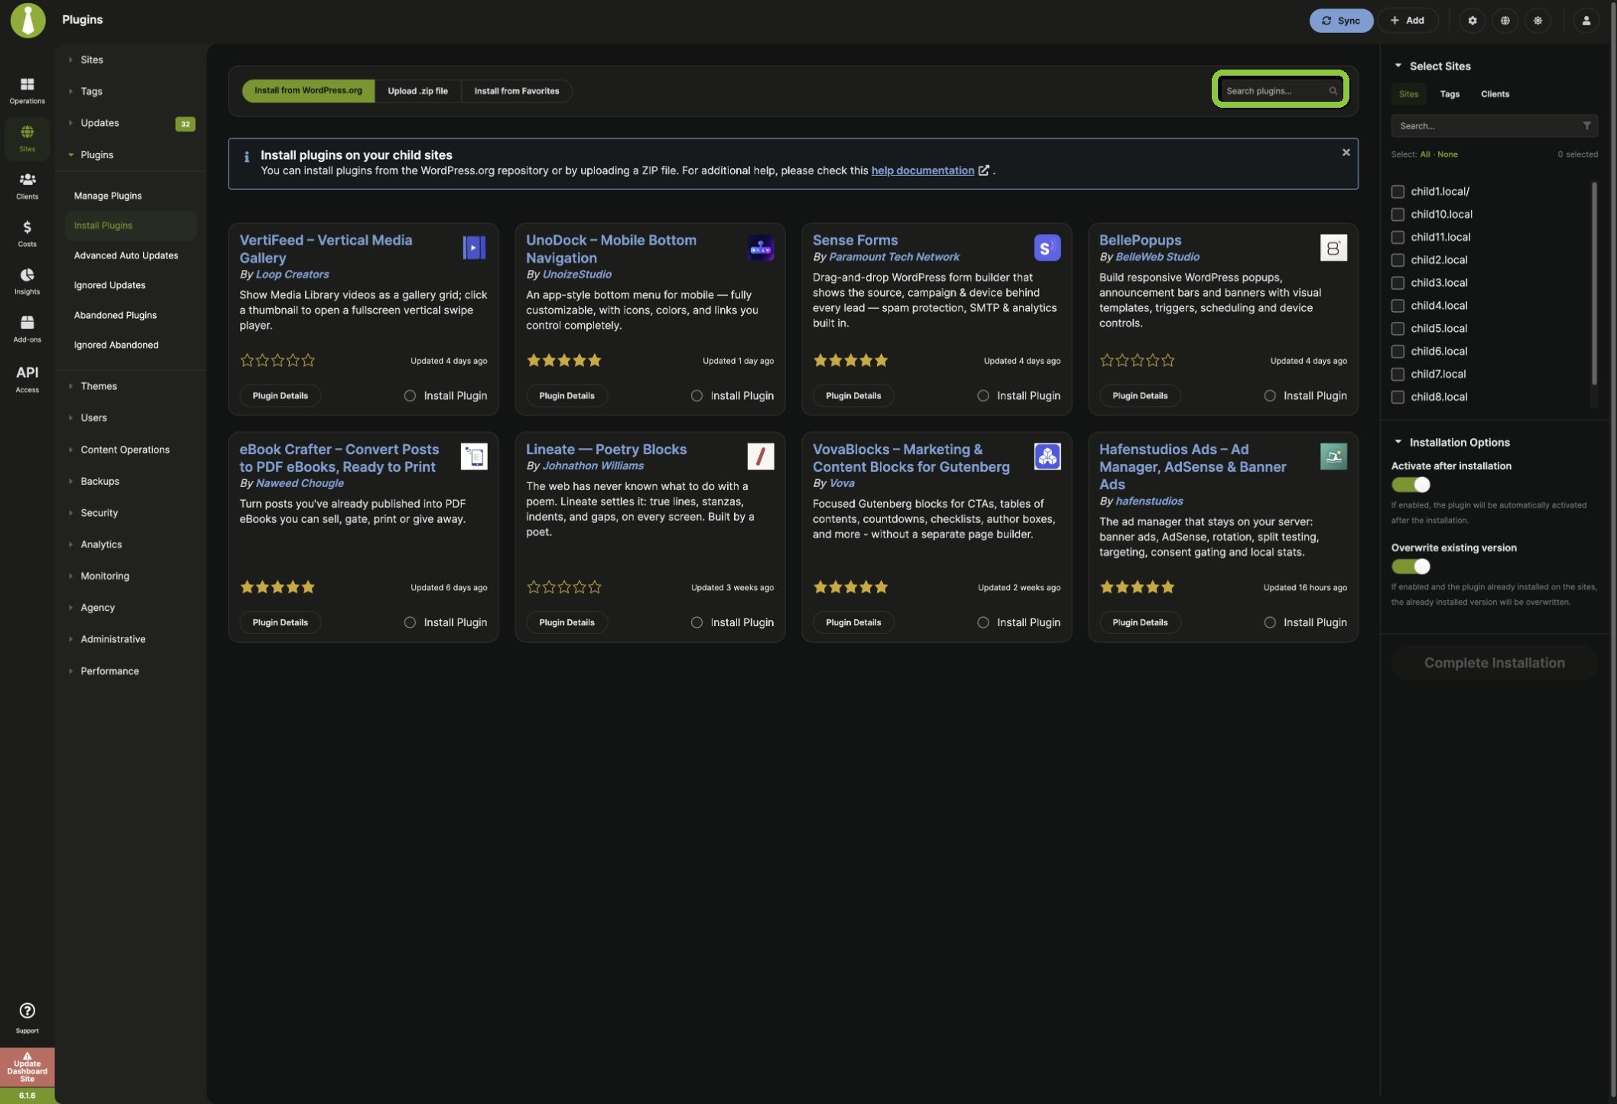Open the Support question mark icon

click(27, 1018)
